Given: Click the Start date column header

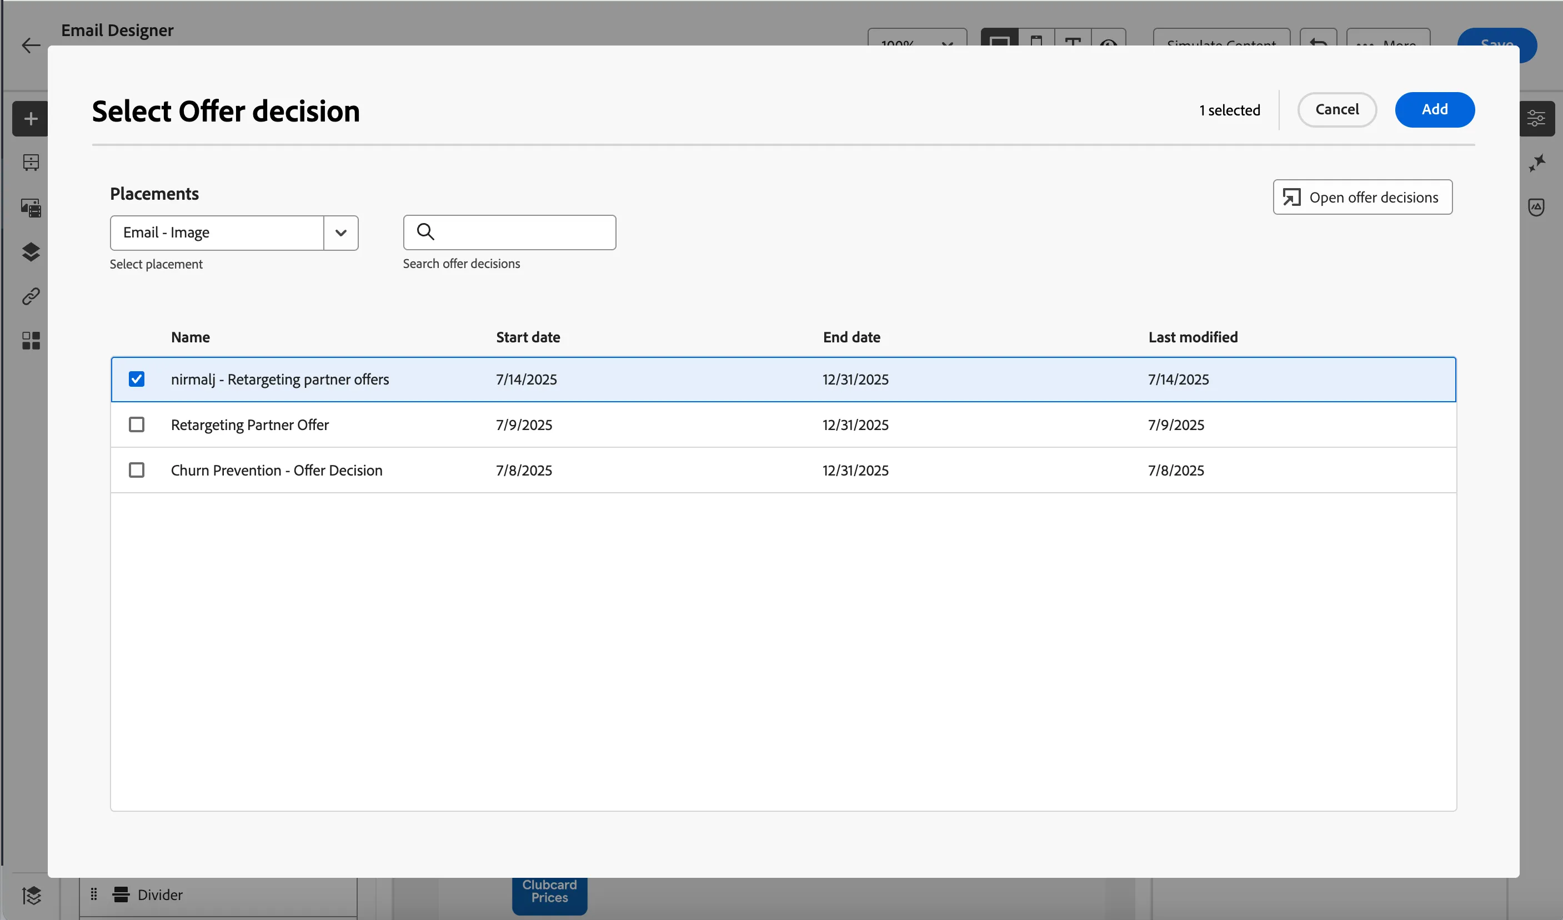Looking at the screenshot, I should click(x=528, y=337).
